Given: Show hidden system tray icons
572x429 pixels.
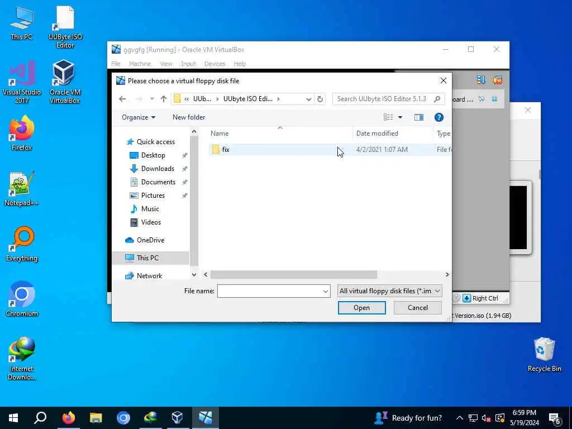Looking at the screenshot, I should tap(460, 418).
